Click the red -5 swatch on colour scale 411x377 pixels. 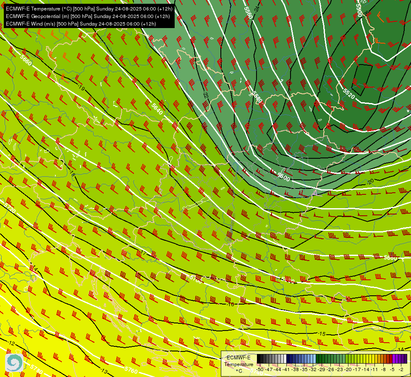click(391, 359)
